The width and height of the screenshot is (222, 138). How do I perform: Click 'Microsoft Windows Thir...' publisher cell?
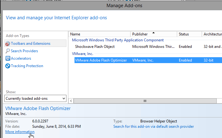[x=153, y=47]
